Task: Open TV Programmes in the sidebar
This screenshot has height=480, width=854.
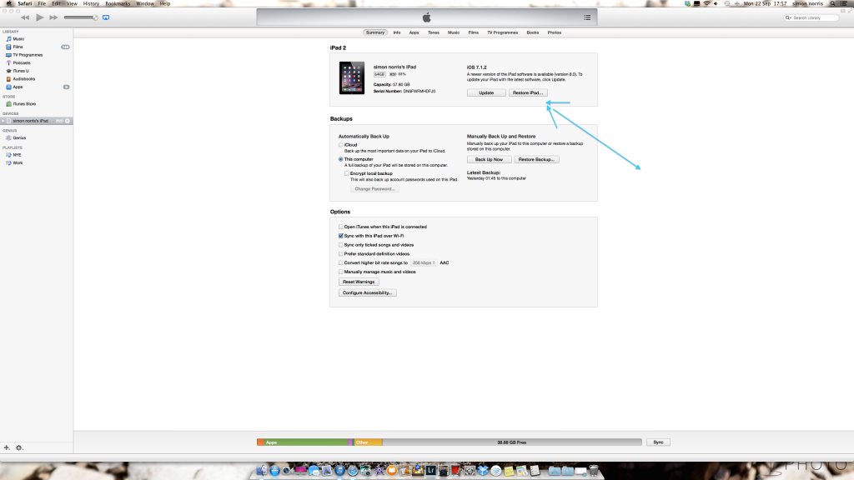Action: click(x=28, y=55)
